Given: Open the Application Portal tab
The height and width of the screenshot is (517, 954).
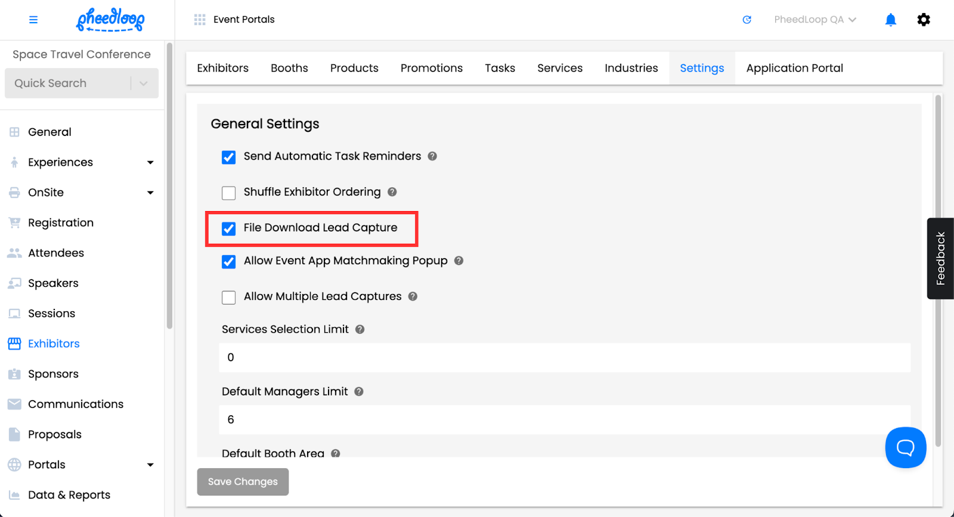Looking at the screenshot, I should click(794, 68).
